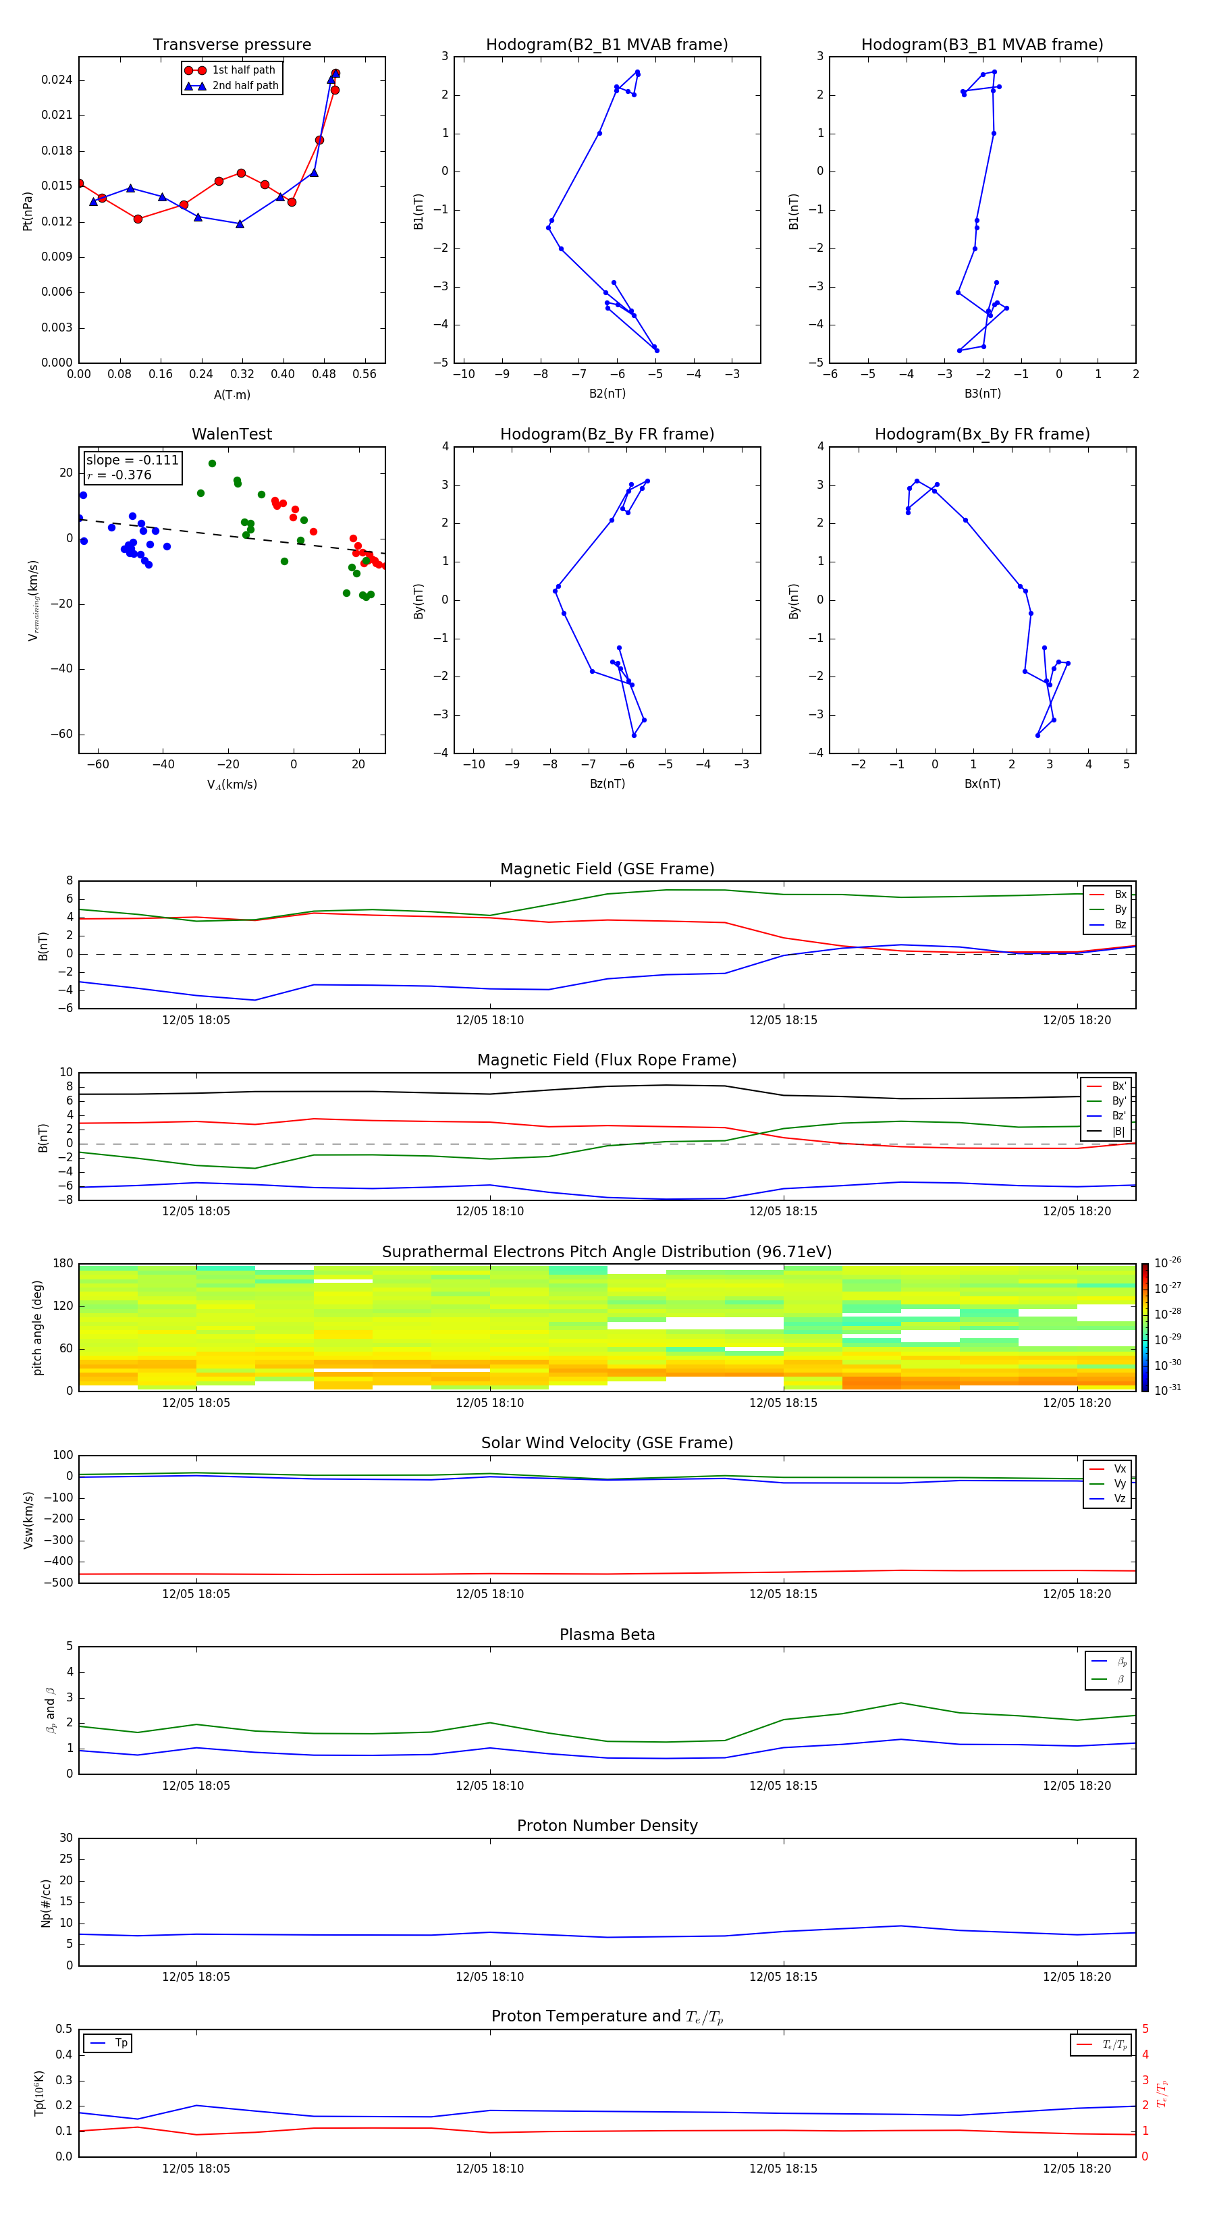This screenshot has width=1215, height=2228.
Task: Select the '1st half path' legend entry
Action: coord(231,70)
